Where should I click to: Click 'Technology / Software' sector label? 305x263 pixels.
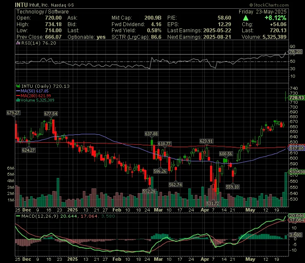point(43,12)
